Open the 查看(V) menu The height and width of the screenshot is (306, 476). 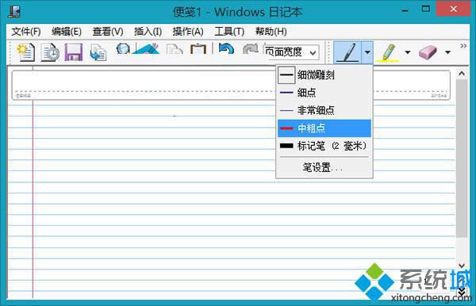(x=108, y=32)
